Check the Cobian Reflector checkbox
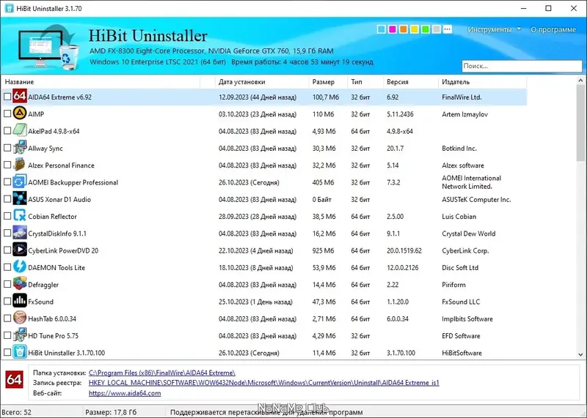Screen dimensions: 587x418 (7, 216)
